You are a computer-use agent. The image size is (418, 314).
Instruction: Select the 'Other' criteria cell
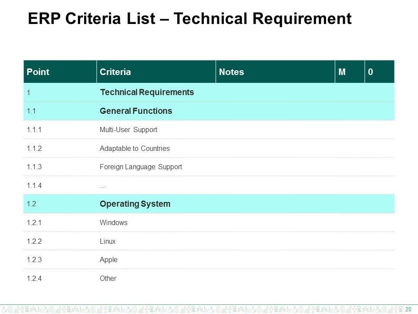(108, 278)
